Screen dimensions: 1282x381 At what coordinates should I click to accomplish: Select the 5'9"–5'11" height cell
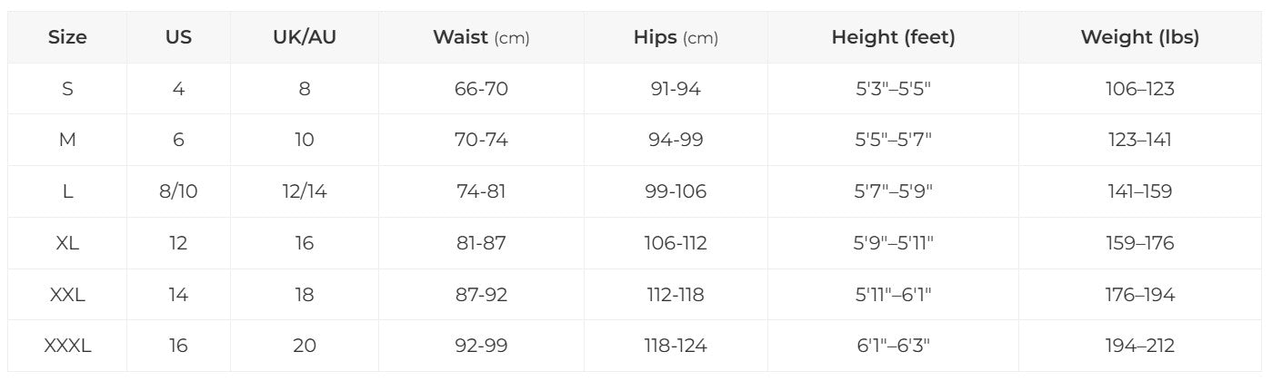(893, 243)
